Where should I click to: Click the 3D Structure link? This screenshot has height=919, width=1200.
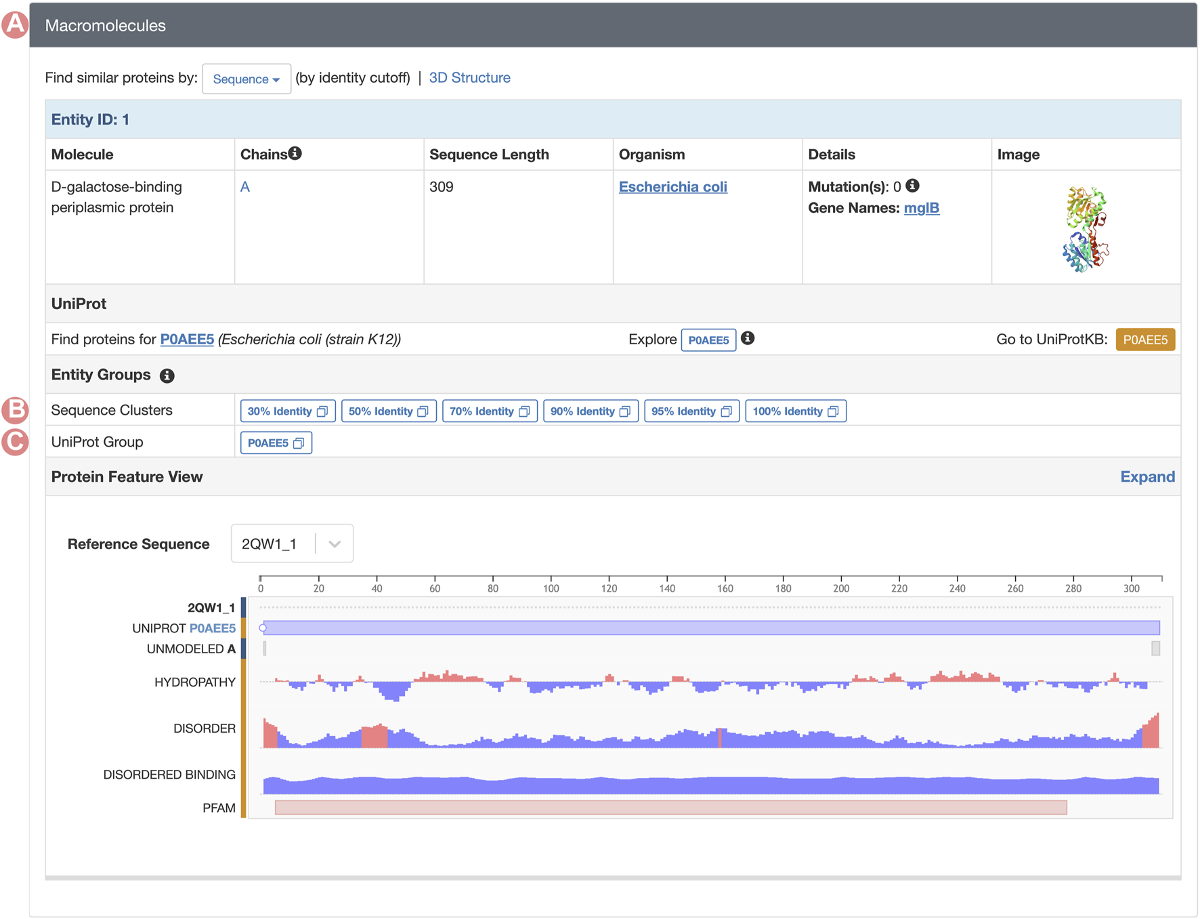click(x=469, y=78)
